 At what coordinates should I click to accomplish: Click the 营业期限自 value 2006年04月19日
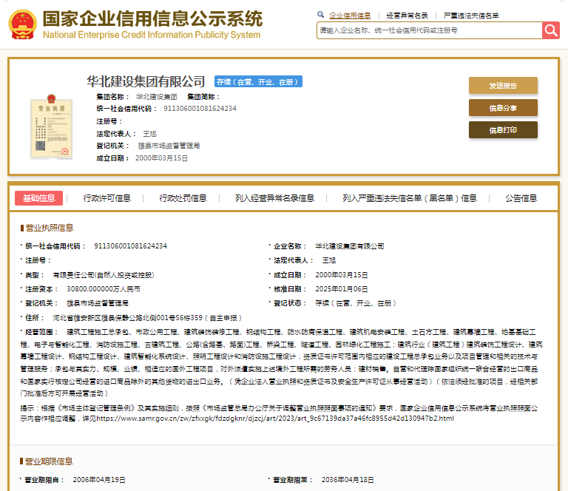pyautogui.click(x=99, y=480)
